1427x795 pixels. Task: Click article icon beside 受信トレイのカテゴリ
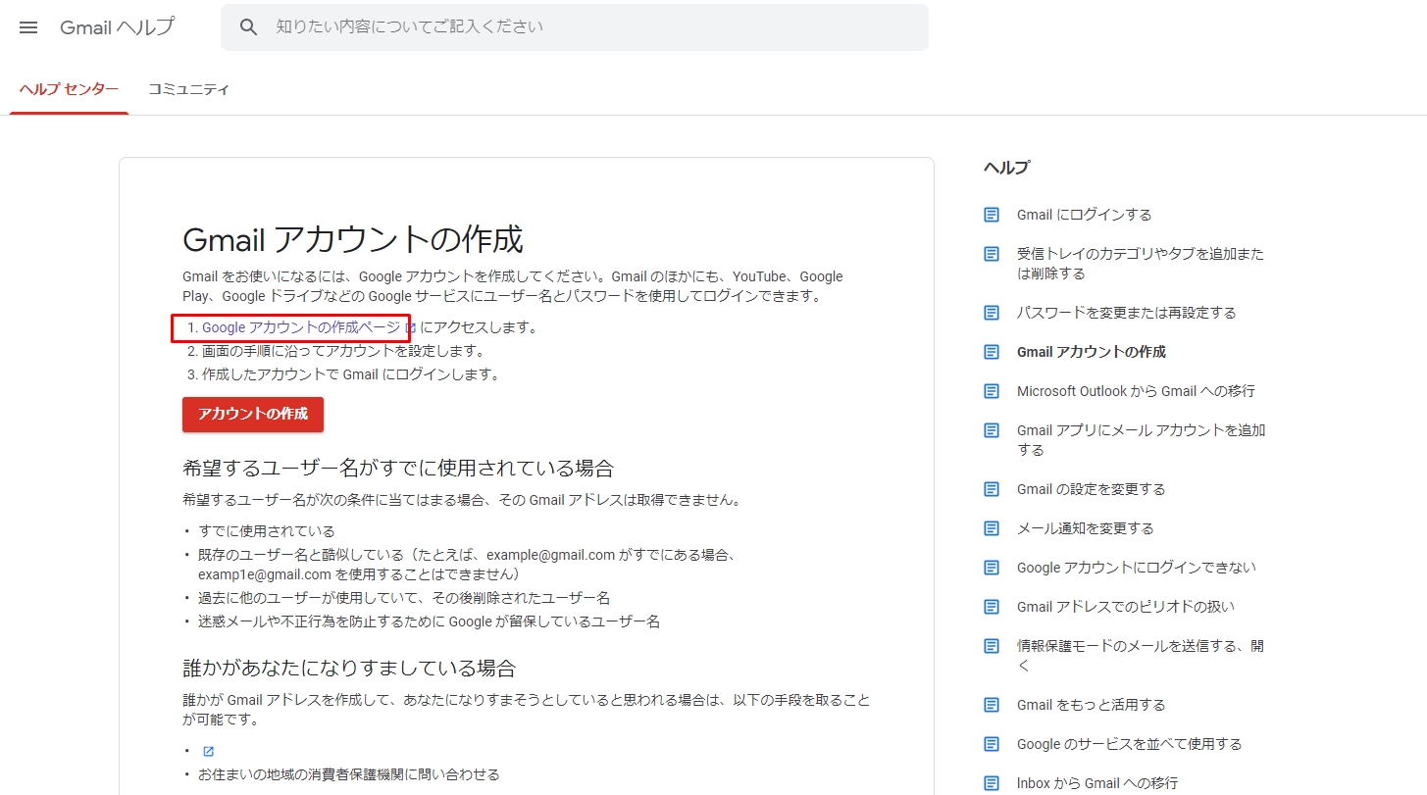(x=992, y=254)
